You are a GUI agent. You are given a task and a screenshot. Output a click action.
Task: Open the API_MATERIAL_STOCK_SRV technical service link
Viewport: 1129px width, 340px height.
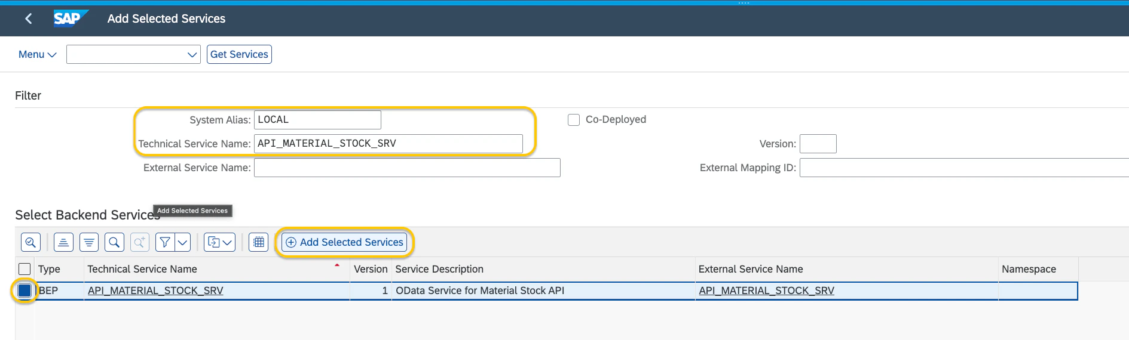(155, 290)
